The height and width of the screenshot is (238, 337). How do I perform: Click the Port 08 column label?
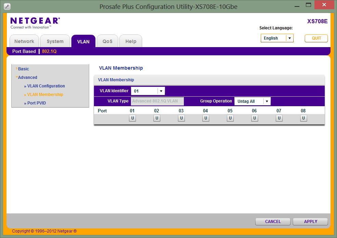point(303,111)
